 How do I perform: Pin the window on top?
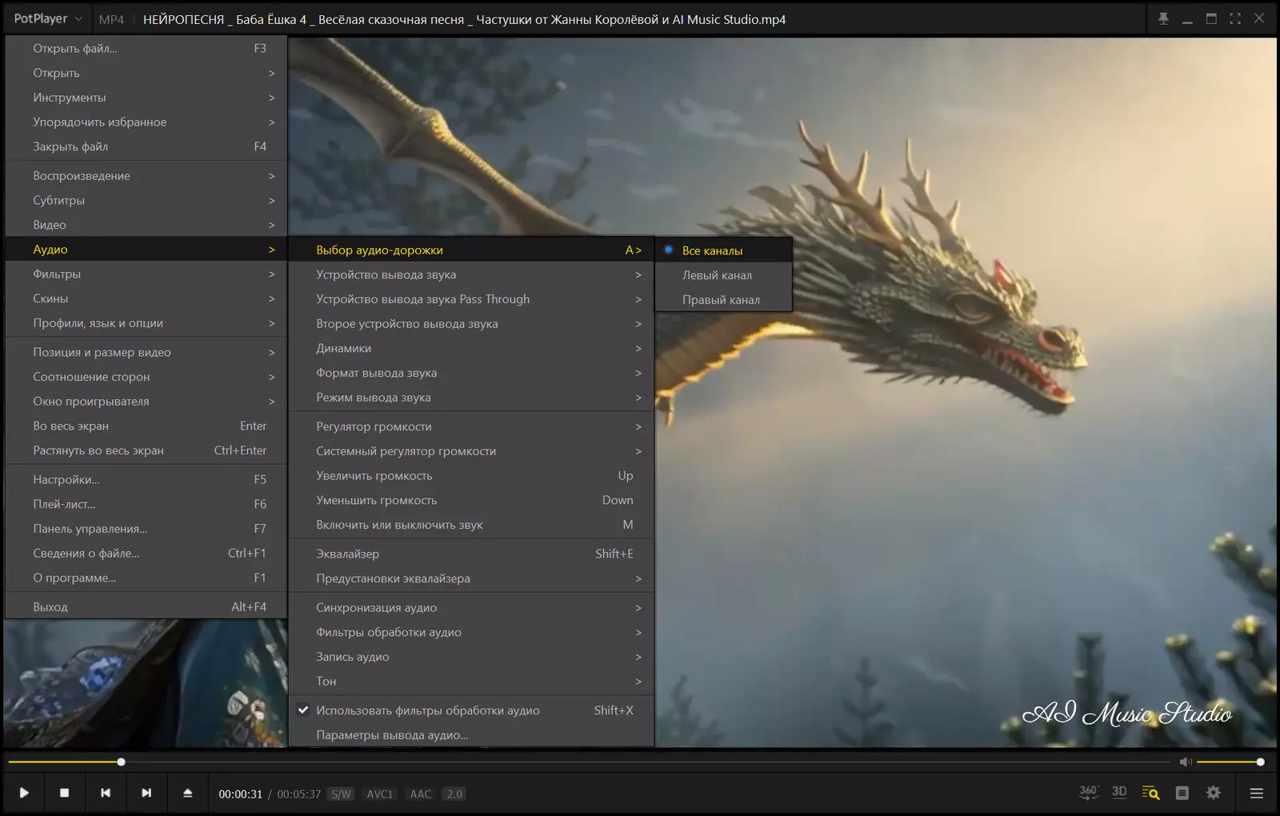click(1164, 18)
